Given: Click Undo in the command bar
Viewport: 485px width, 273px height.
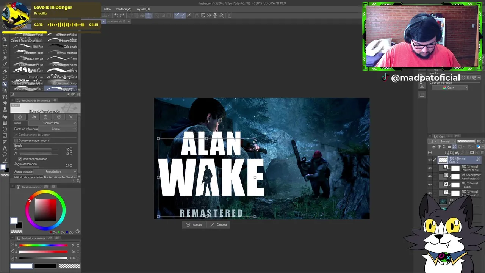Looking at the screenshot, I should click(x=116, y=16).
